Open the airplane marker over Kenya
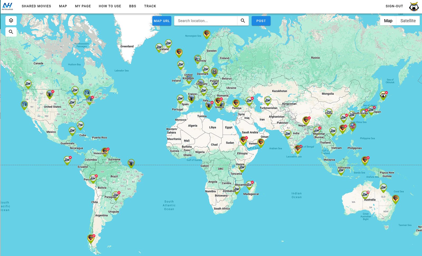 (x=242, y=168)
